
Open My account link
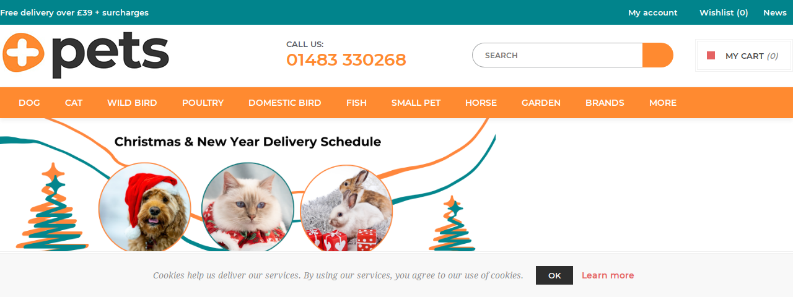click(x=653, y=12)
